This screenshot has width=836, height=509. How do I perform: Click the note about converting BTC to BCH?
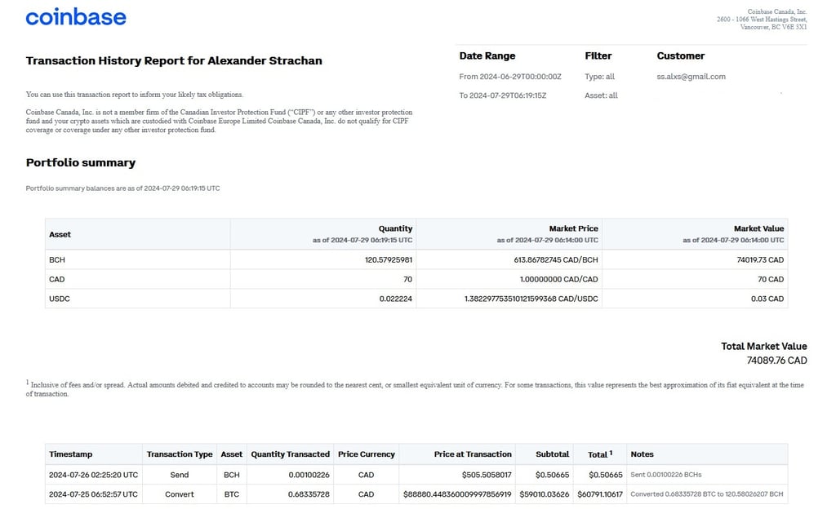(707, 494)
